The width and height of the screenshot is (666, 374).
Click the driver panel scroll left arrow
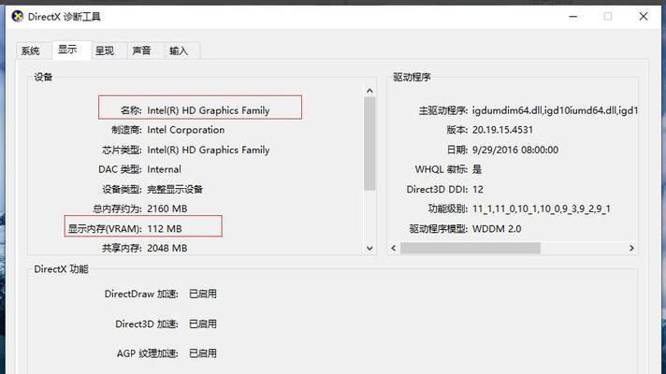pos(393,248)
